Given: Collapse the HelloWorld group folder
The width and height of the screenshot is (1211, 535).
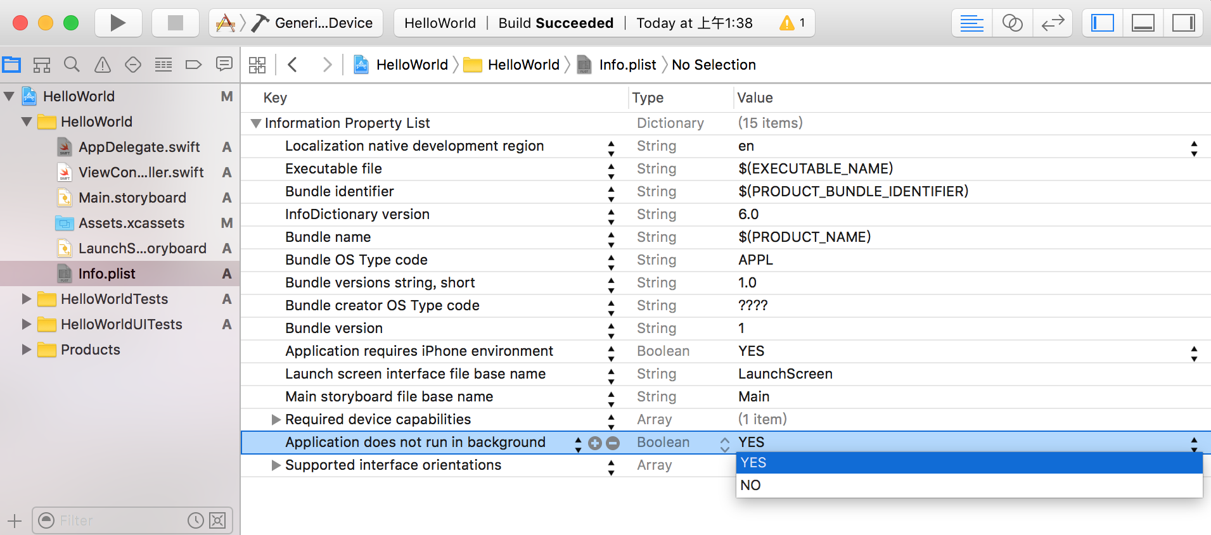Looking at the screenshot, I should click(27, 122).
